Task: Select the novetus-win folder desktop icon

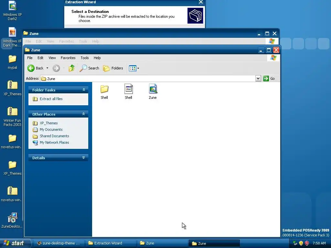Action: (x=12, y=141)
